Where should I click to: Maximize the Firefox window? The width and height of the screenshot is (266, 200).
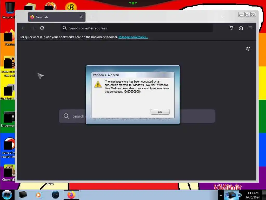247,15
